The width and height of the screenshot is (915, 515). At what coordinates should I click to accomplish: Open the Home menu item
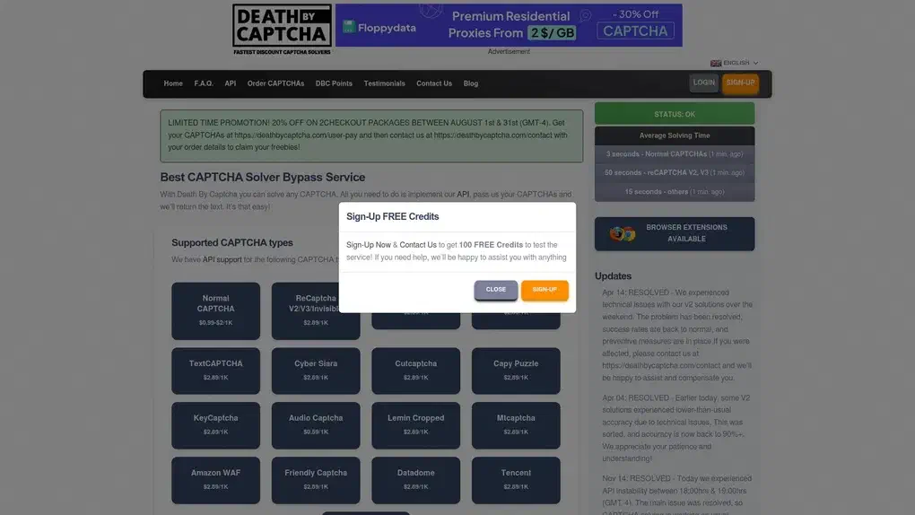click(173, 83)
